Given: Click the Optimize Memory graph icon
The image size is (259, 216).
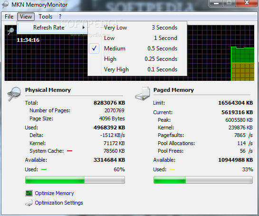Looking at the screenshot, I should tap(29, 193).
